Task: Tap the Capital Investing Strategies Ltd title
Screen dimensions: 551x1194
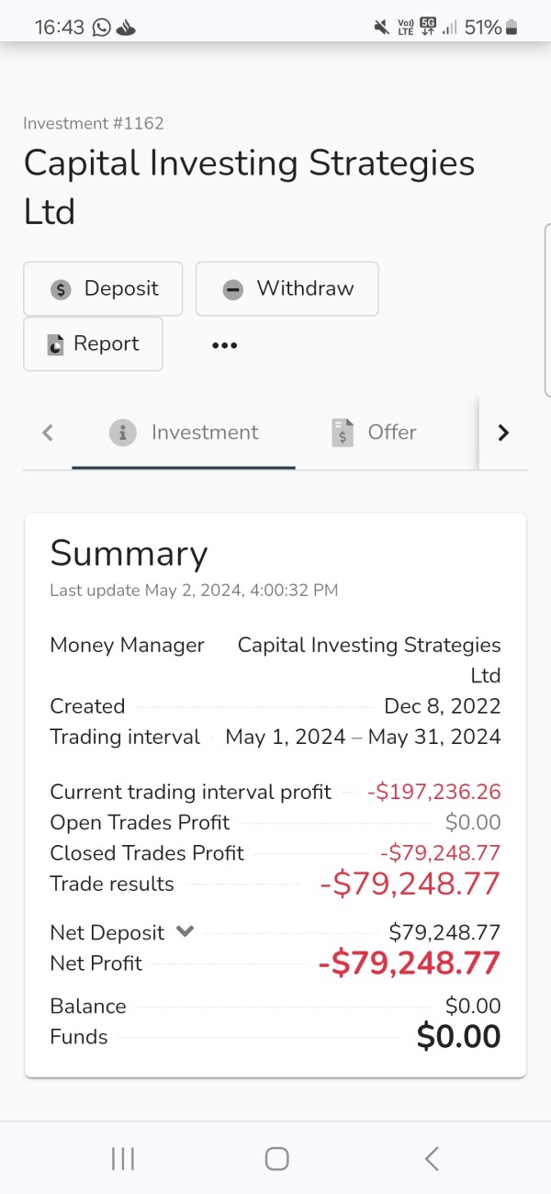Action: [x=249, y=187]
